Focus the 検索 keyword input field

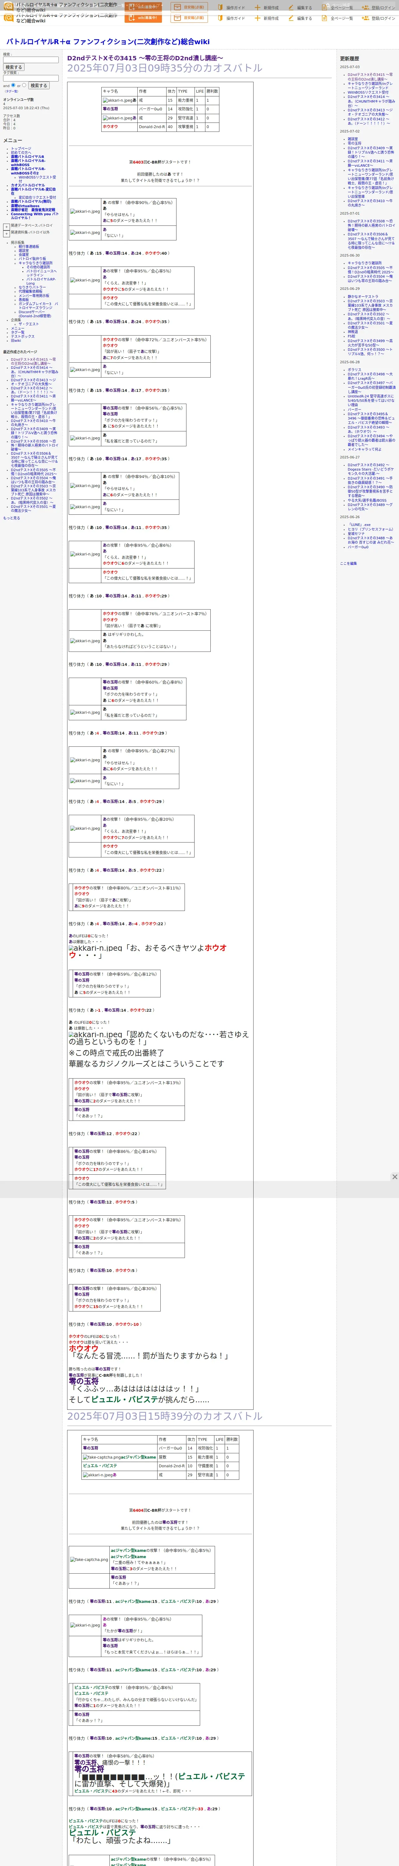point(30,60)
